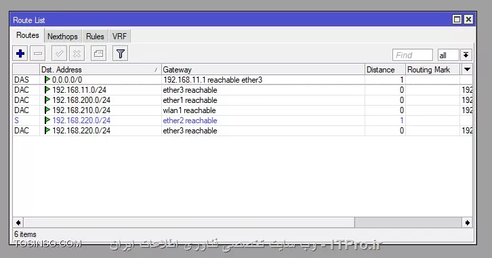Click the 'ether2 reachable' gateway cell

(x=263, y=121)
